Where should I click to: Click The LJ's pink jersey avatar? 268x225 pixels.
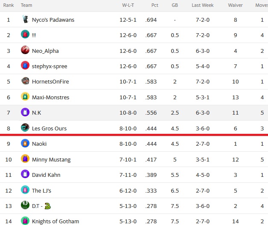(25, 190)
